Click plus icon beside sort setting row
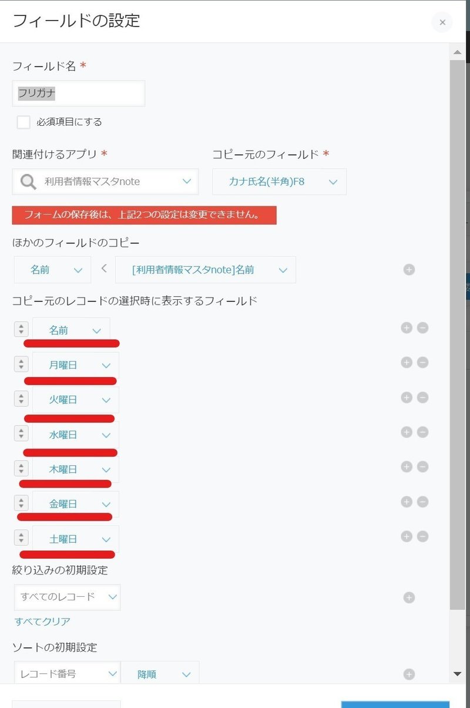470x708 pixels. (409, 674)
